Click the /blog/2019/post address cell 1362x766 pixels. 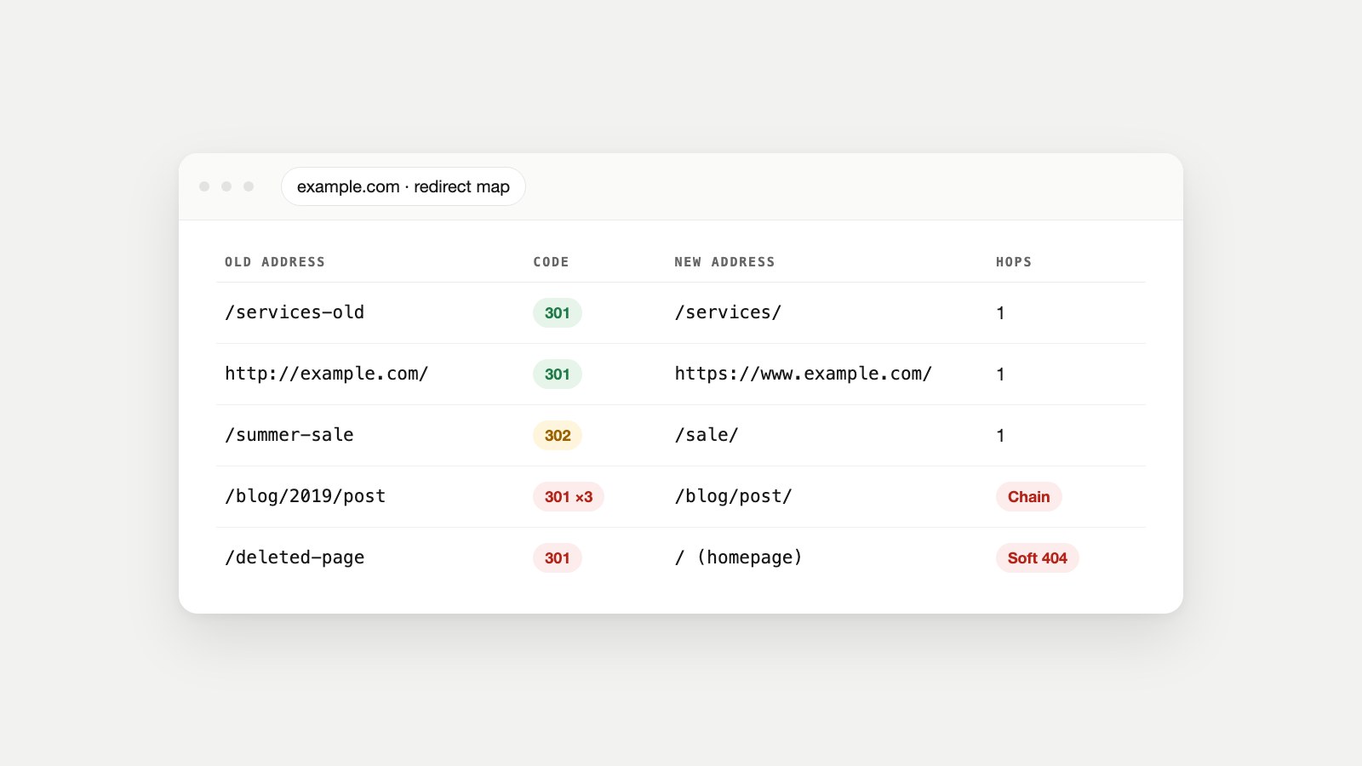(305, 496)
